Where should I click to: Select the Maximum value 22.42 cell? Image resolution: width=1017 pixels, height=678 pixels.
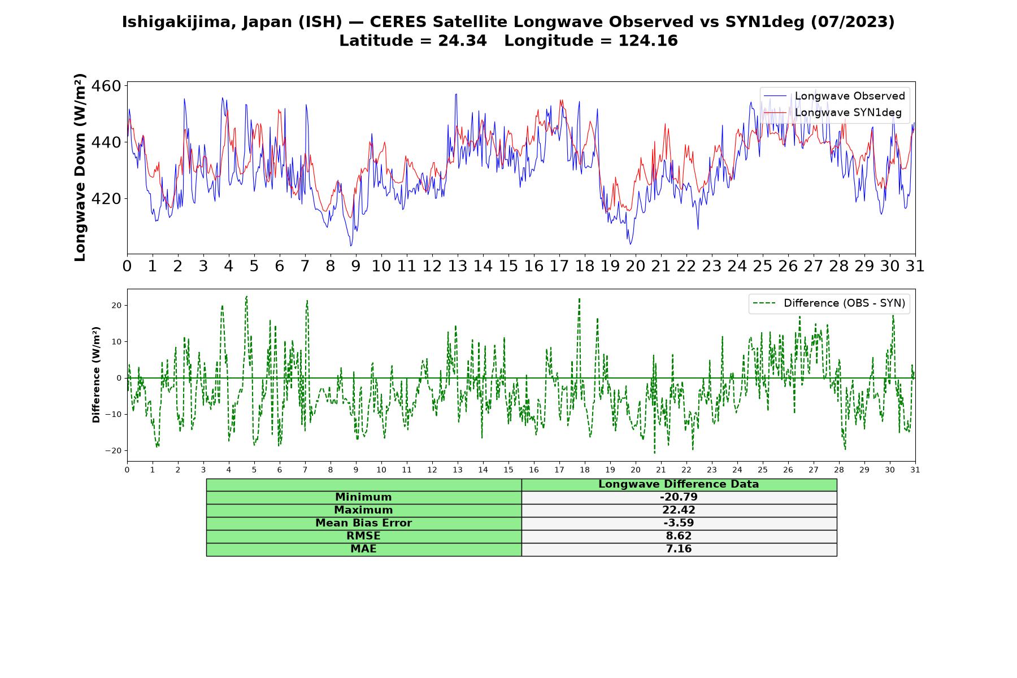(x=679, y=510)
